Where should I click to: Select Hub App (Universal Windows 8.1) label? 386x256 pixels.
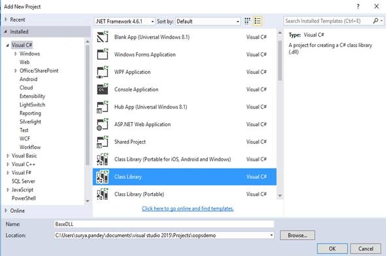[x=151, y=107]
